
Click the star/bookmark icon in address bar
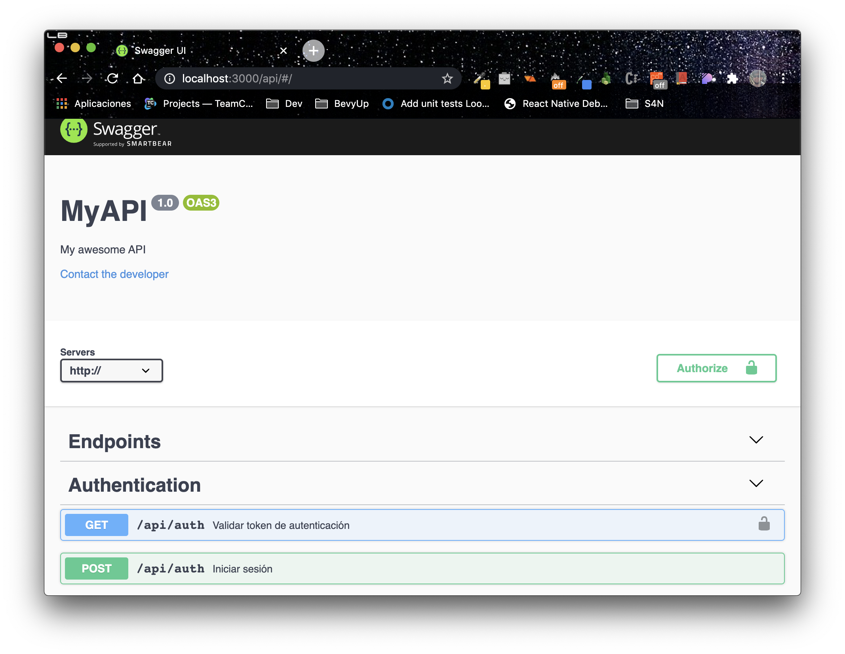click(447, 78)
